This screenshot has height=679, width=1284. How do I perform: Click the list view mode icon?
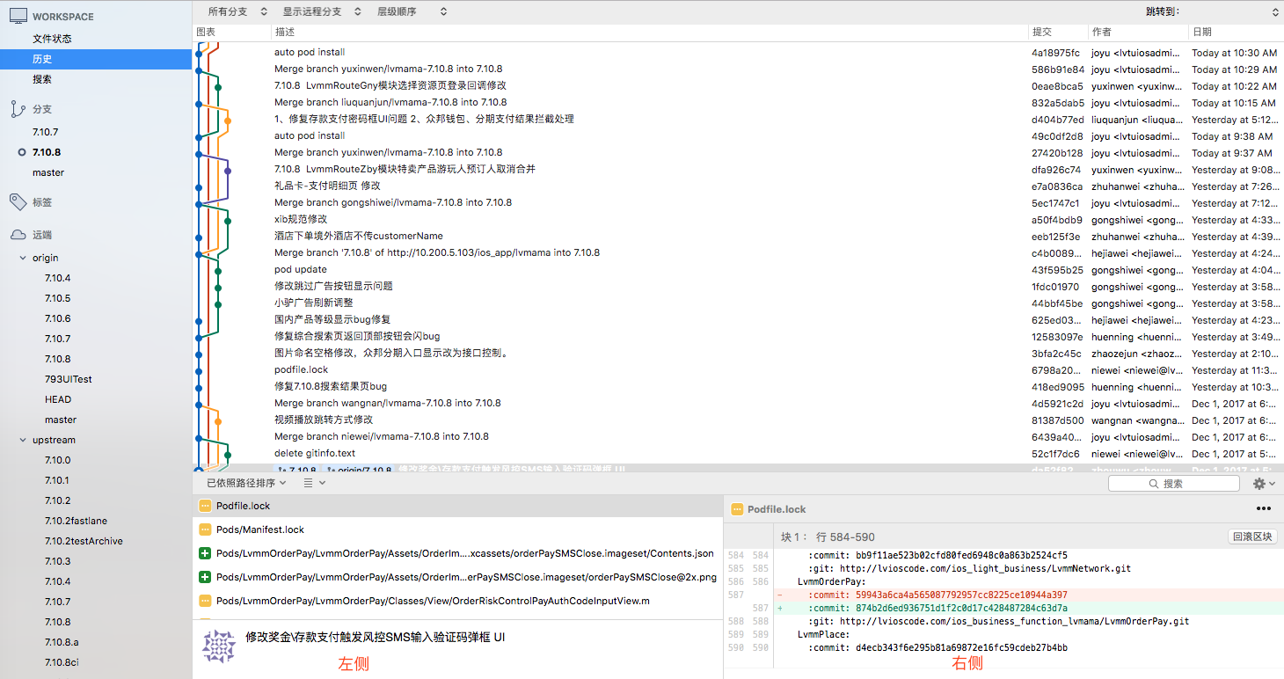pos(314,483)
